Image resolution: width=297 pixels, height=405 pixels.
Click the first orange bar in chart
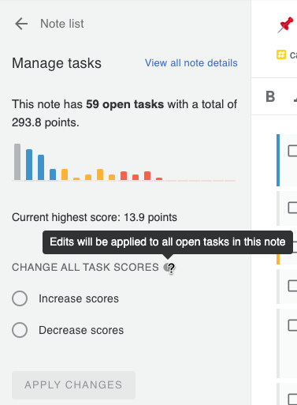click(x=65, y=174)
